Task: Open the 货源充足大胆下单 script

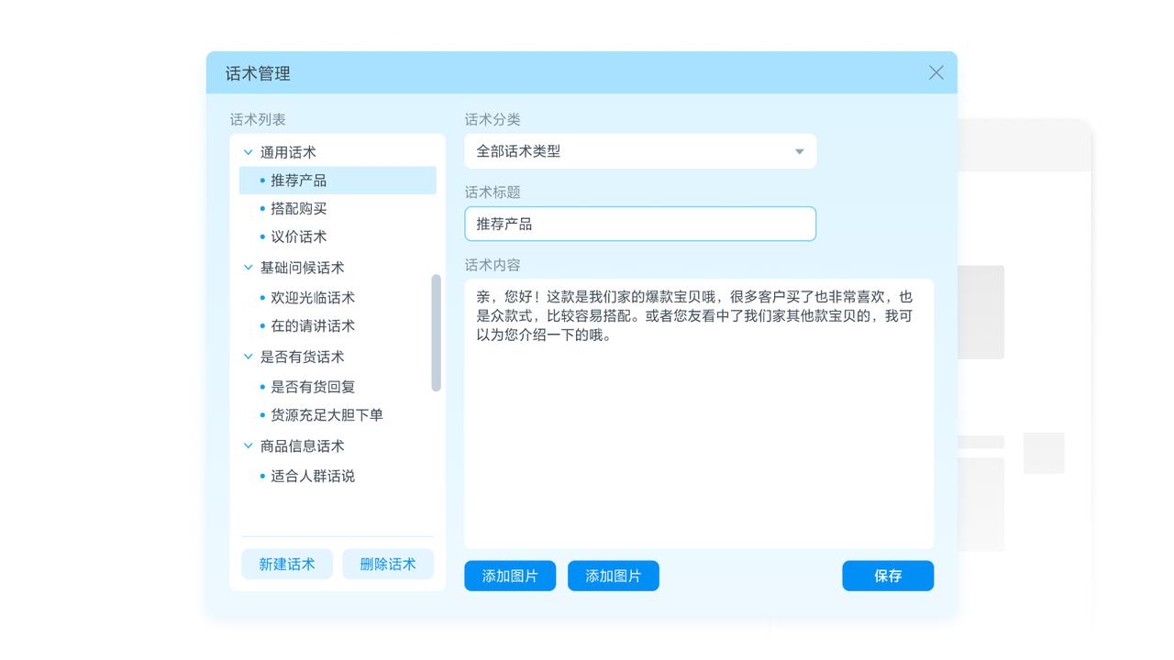Action: pos(327,414)
